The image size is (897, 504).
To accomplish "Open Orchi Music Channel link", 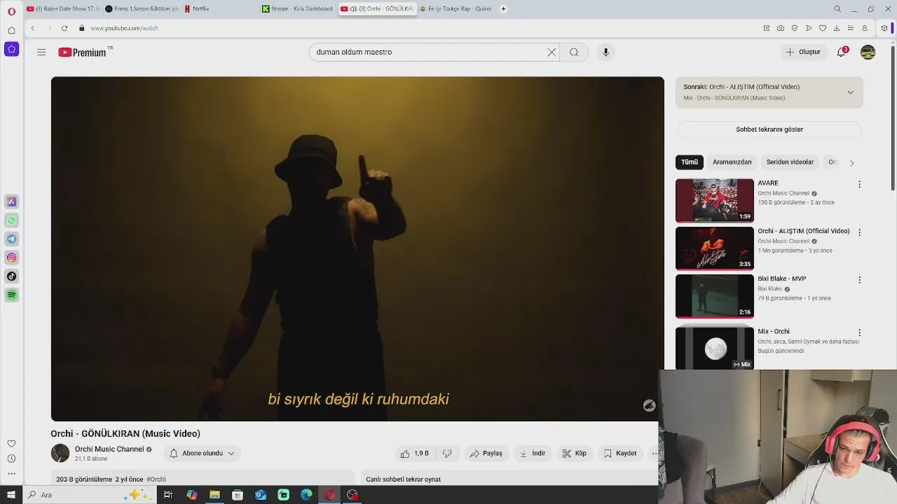I will [109, 449].
